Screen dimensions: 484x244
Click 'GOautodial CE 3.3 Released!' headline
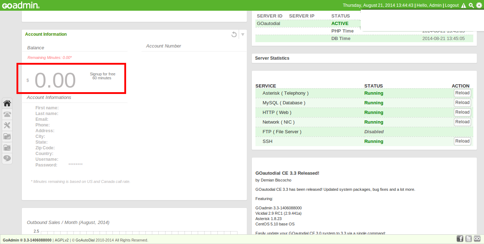[x=287, y=173]
